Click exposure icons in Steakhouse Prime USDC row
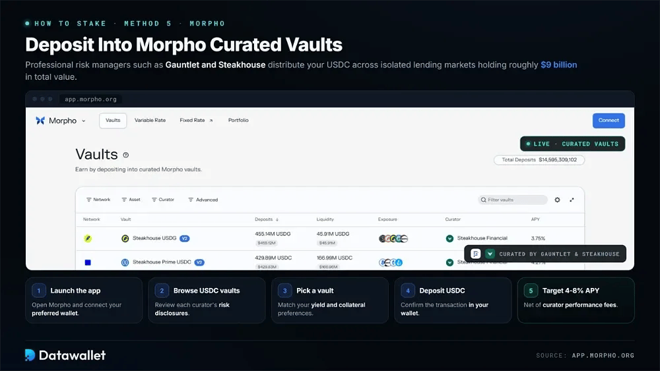Screen dimensions: 660x371 point(391,262)
